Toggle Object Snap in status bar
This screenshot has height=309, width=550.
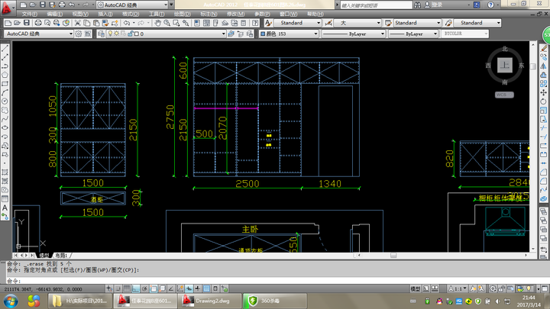(x=154, y=288)
